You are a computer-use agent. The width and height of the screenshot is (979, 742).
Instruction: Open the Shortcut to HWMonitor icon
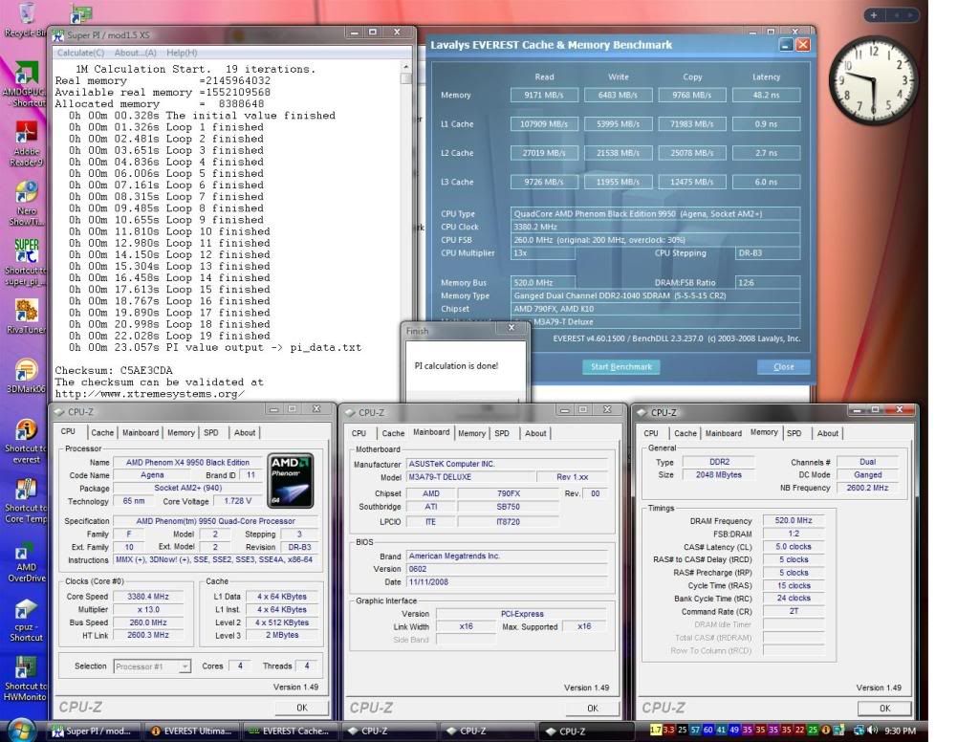pyautogui.click(x=26, y=678)
